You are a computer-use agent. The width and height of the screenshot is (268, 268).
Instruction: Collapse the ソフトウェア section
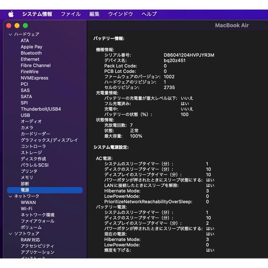(10, 234)
